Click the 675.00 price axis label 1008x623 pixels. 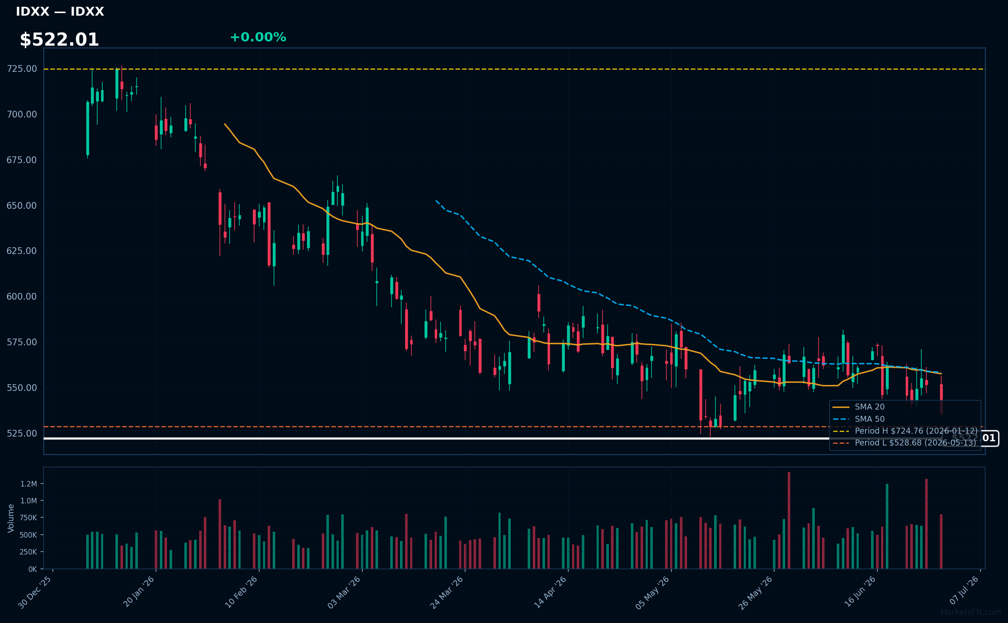(22, 160)
